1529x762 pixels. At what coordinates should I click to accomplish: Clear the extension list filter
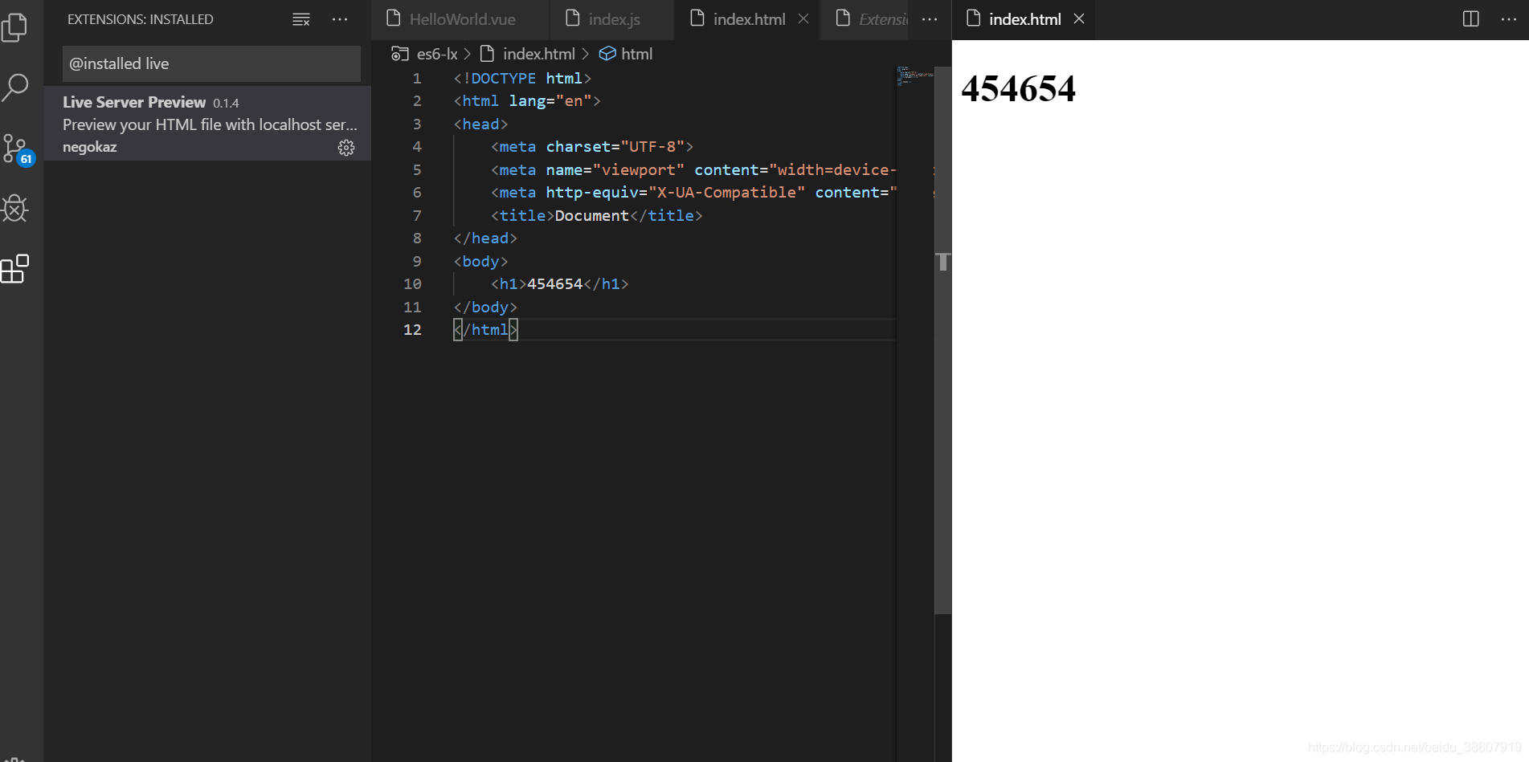click(300, 18)
